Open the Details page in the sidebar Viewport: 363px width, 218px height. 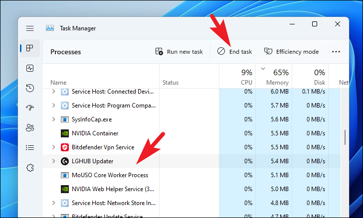click(30, 147)
